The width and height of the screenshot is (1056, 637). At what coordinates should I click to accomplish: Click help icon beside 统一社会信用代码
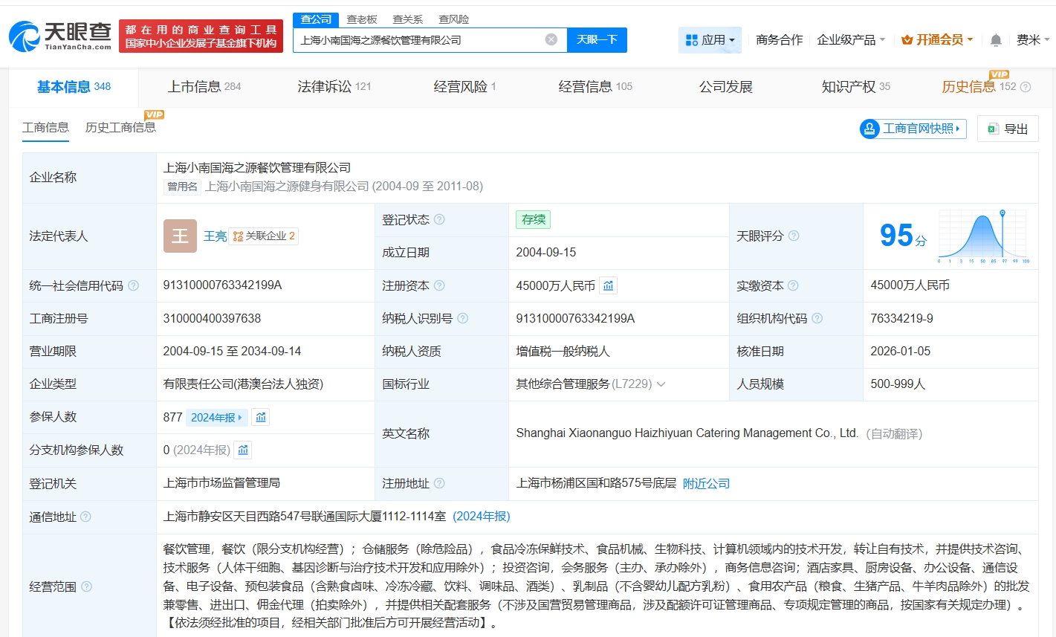pos(134,285)
